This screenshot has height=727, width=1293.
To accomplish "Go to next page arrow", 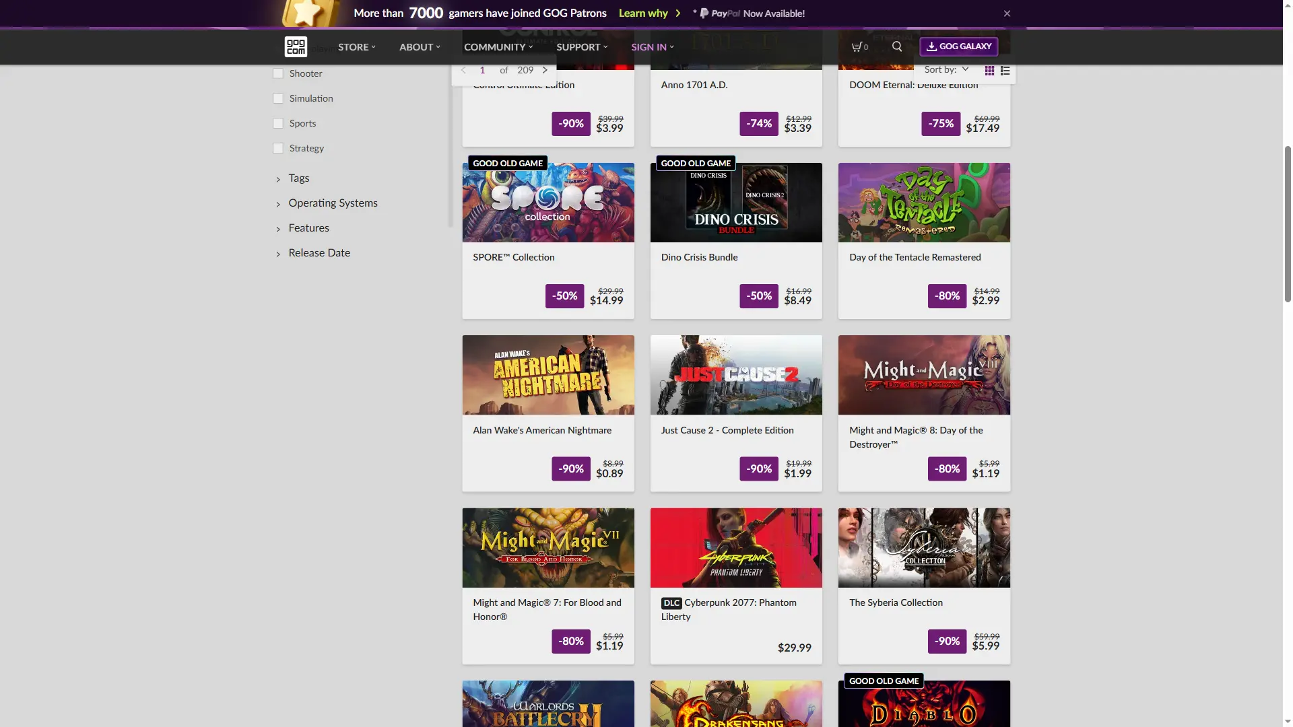I will point(545,70).
